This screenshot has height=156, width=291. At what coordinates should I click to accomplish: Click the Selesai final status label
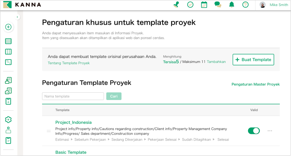(223, 140)
